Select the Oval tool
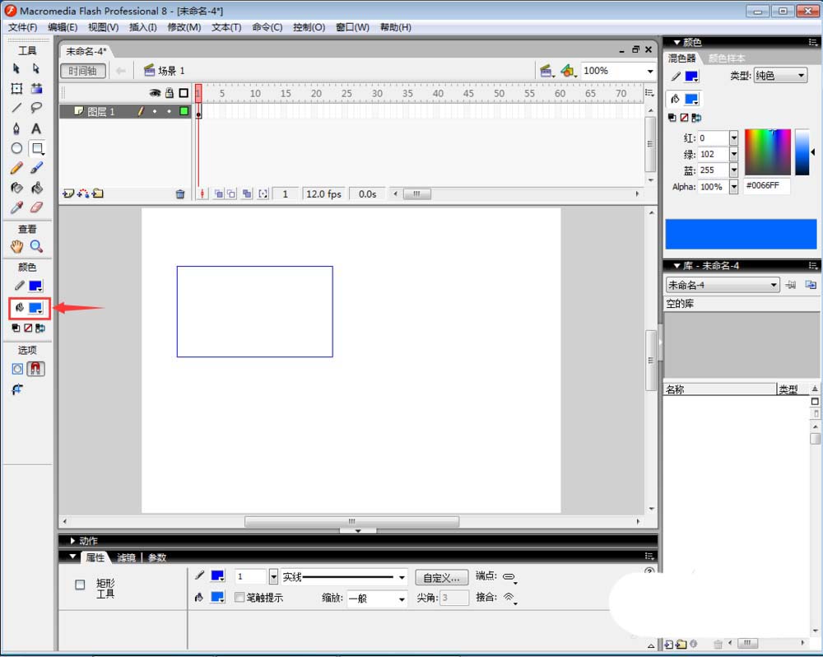Viewport: 823px width, 657px height. 16,148
